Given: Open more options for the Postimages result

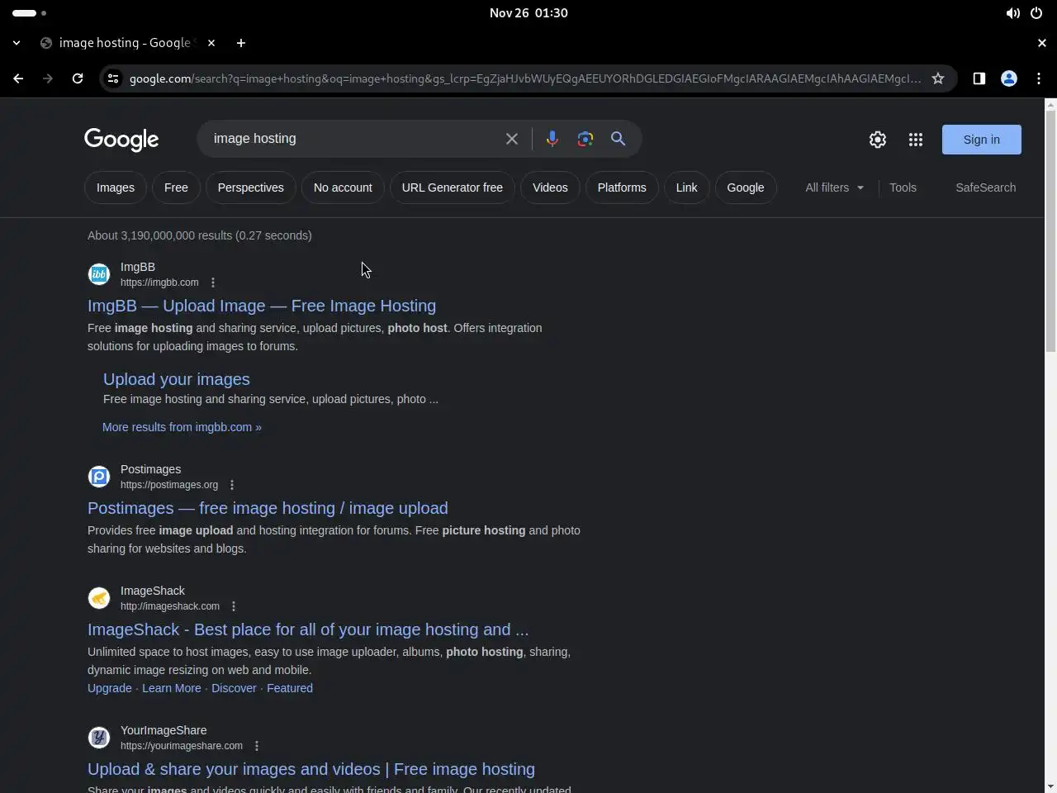Looking at the screenshot, I should click(232, 485).
